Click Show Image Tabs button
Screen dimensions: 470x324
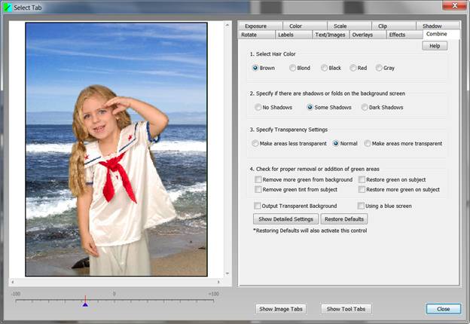(282, 309)
